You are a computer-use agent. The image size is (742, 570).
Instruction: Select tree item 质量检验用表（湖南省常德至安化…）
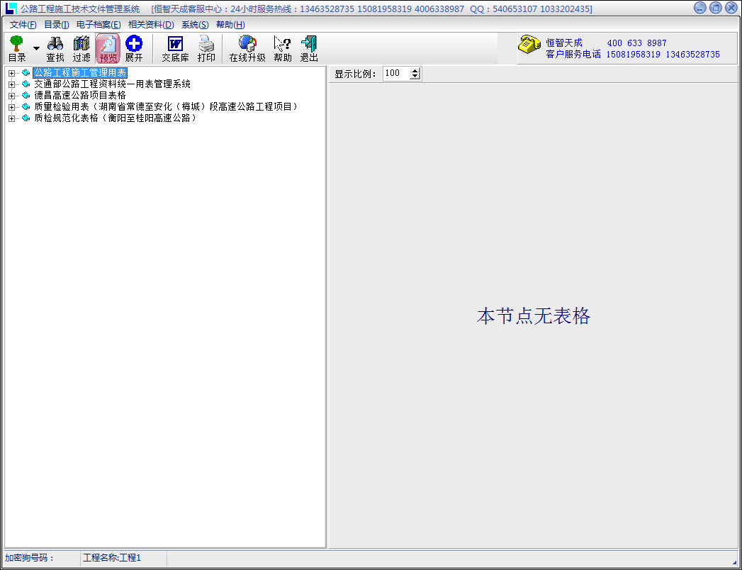click(167, 107)
